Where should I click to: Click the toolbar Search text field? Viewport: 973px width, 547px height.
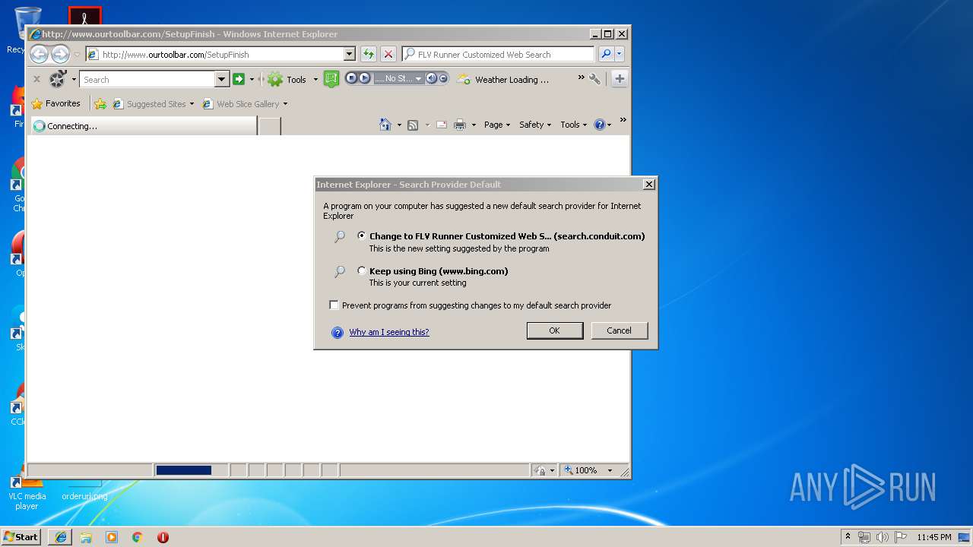[x=147, y=79]
